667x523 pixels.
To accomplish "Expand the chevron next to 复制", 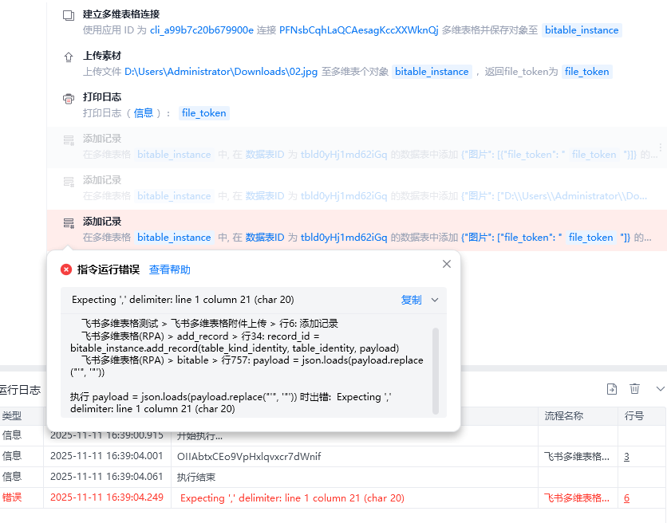I will tap(435, 300).
